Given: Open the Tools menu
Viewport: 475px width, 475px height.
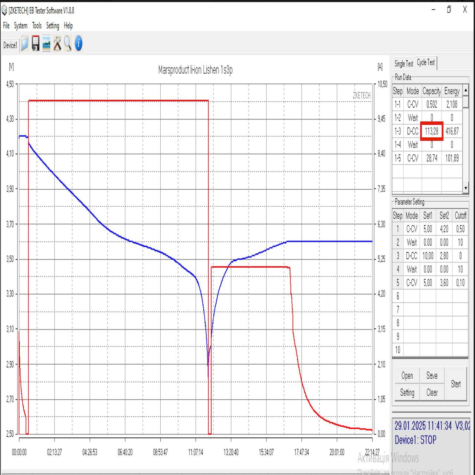Looking at the screenshot, I should [x=37, y=26].
